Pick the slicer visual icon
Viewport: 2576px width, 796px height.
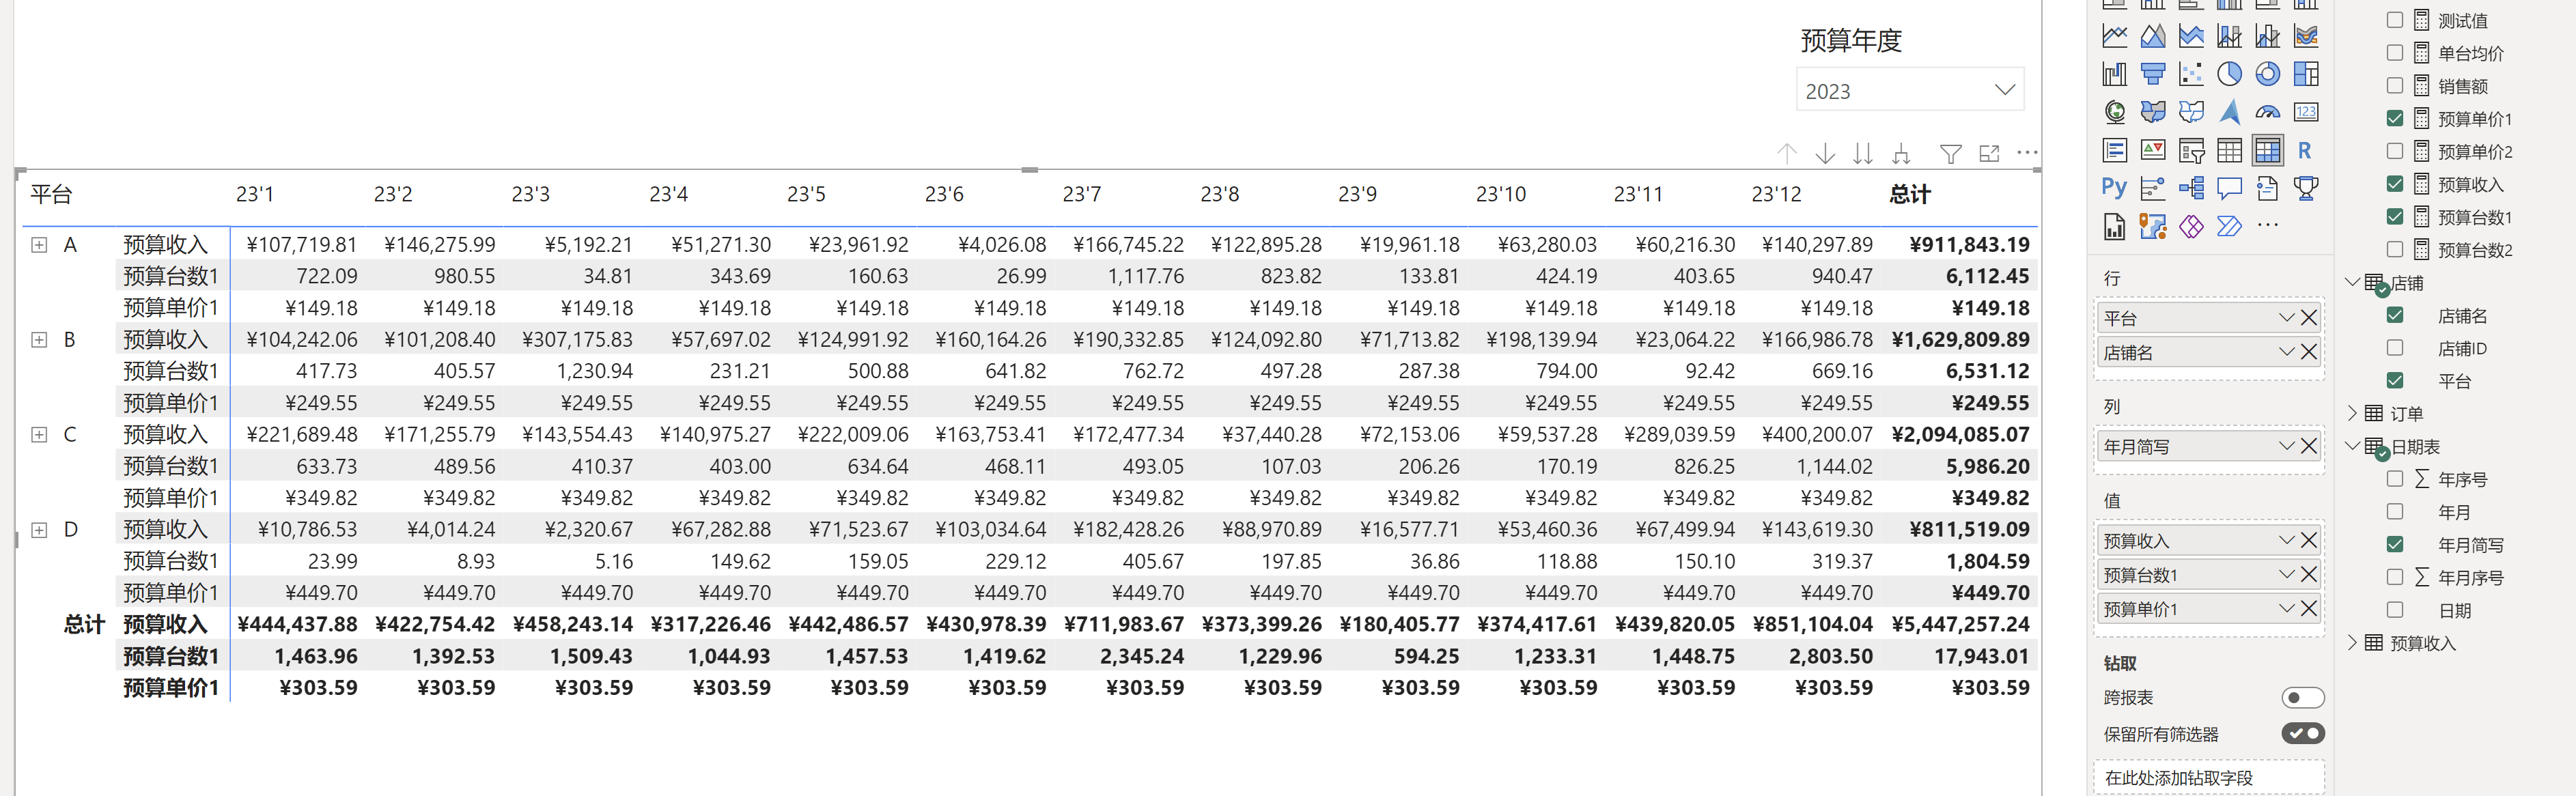2191,151
